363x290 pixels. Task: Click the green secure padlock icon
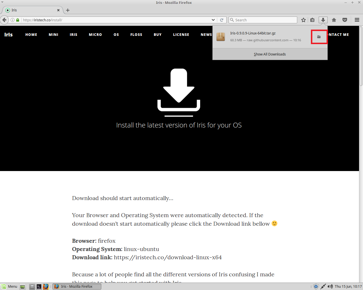[x=18, y=20]
